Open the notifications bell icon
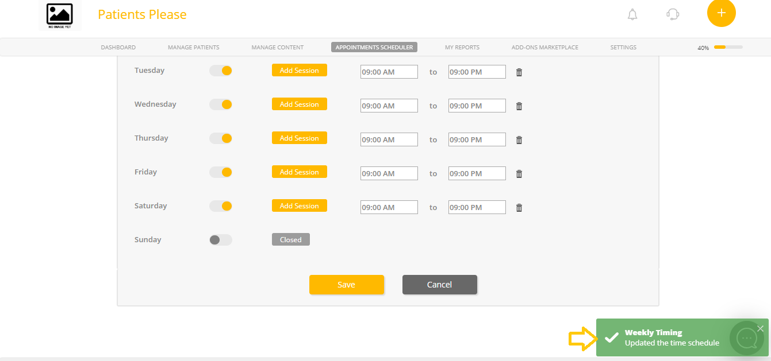 coord(632,14)
